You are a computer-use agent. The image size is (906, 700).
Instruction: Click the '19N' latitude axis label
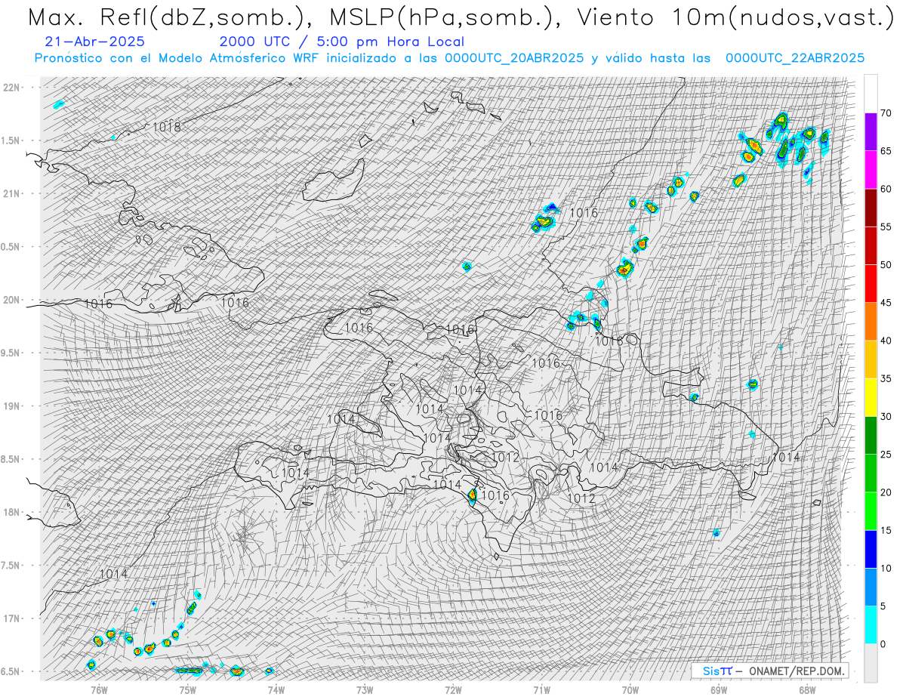(x=11, y=406)
